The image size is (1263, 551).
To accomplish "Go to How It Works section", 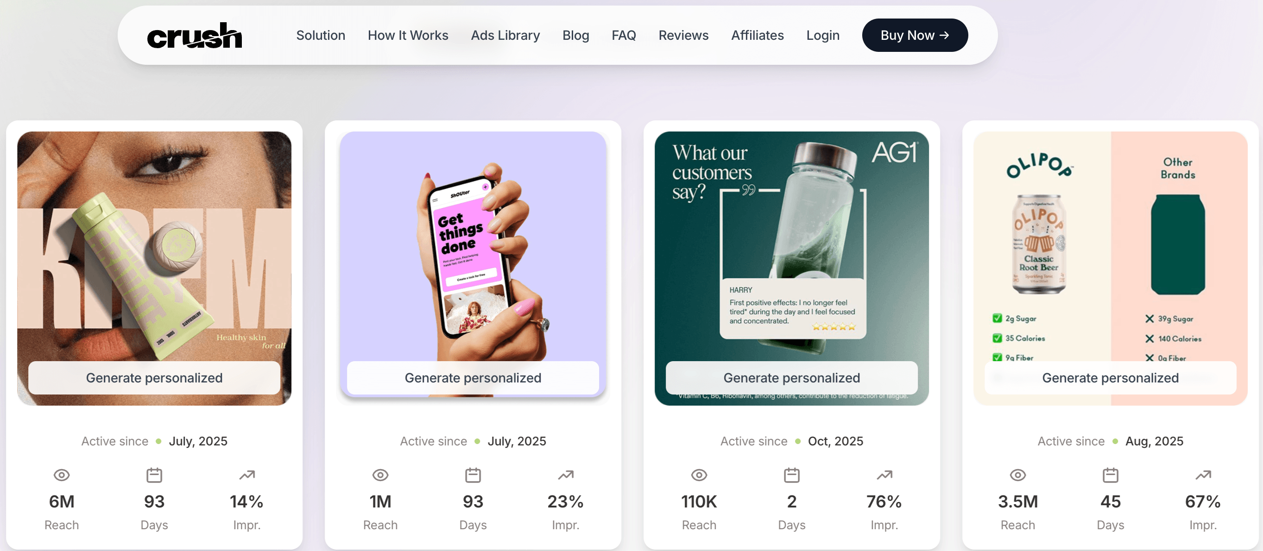I will [408, 35].
